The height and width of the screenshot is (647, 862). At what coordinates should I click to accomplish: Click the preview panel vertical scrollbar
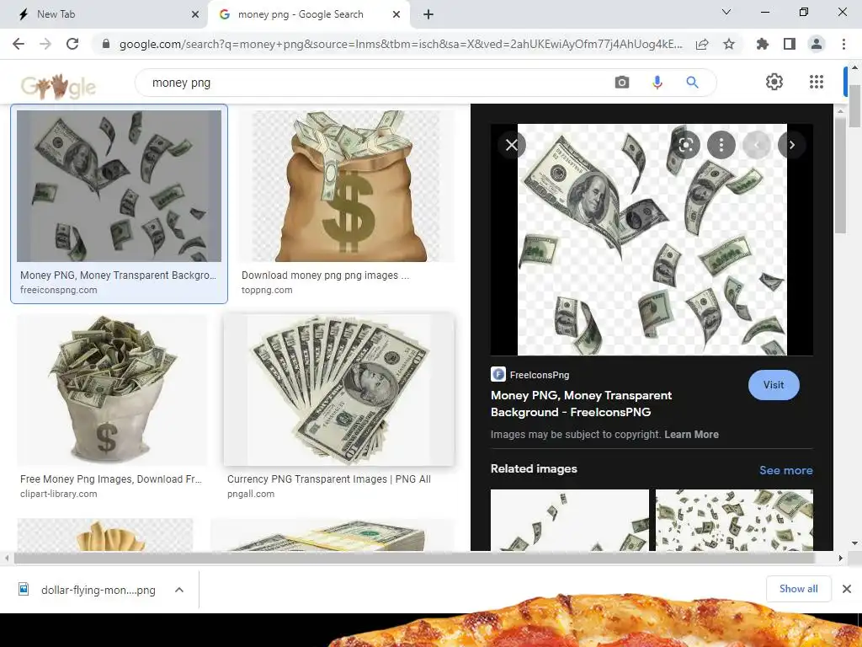(840, 175)
